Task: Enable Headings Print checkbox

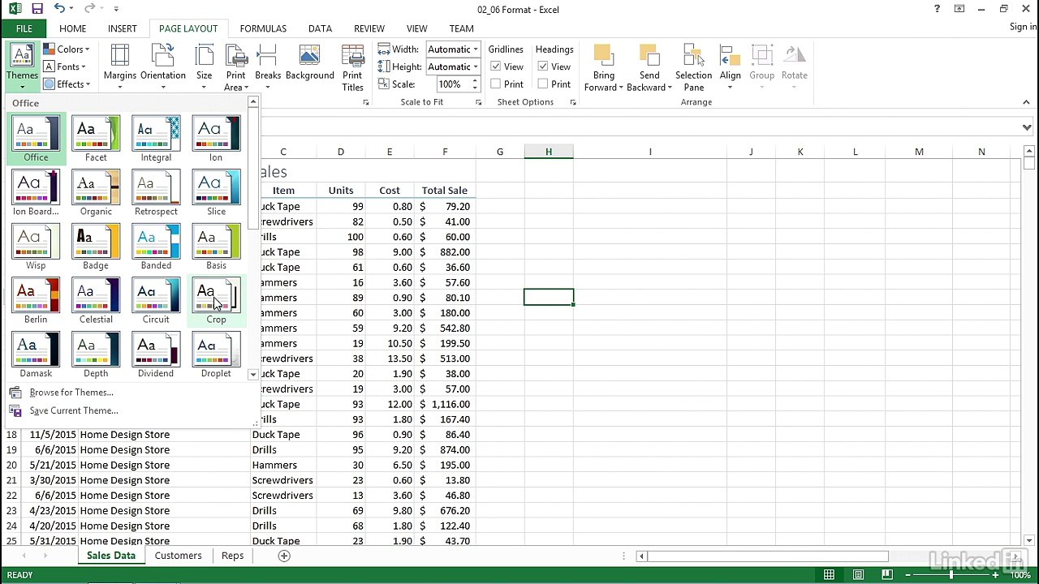Action: point(543,84)
